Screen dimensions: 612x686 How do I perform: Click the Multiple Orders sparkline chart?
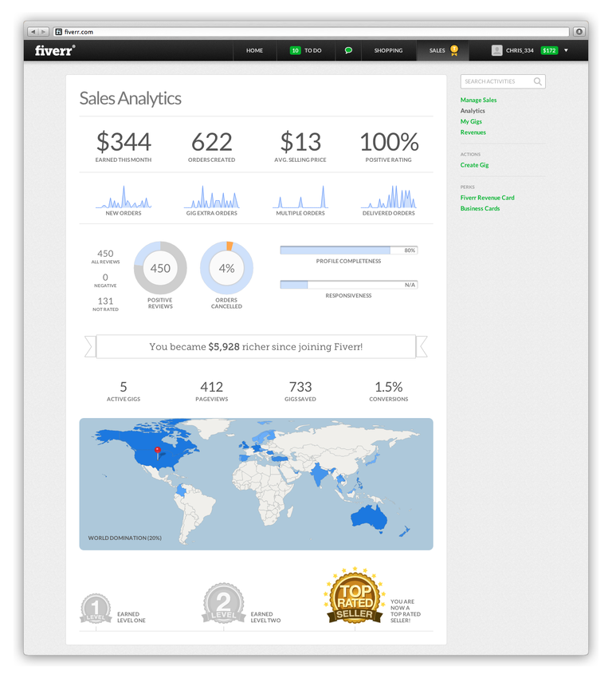(x=300, y=197)
